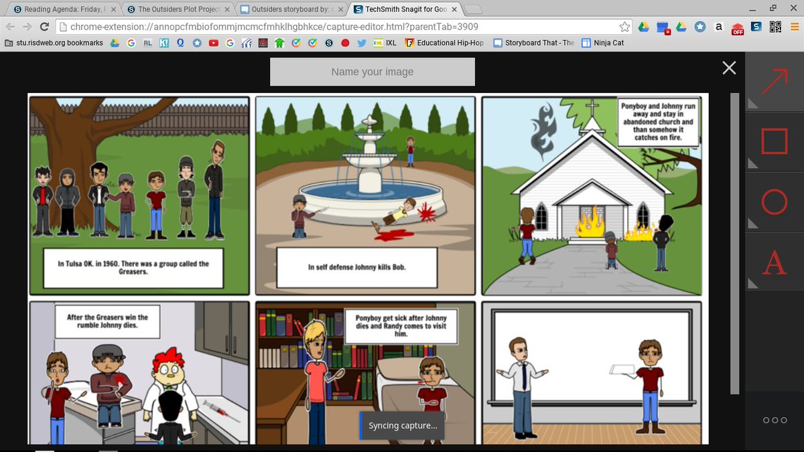Select the red arrow annotation tool

pos(775,82)
